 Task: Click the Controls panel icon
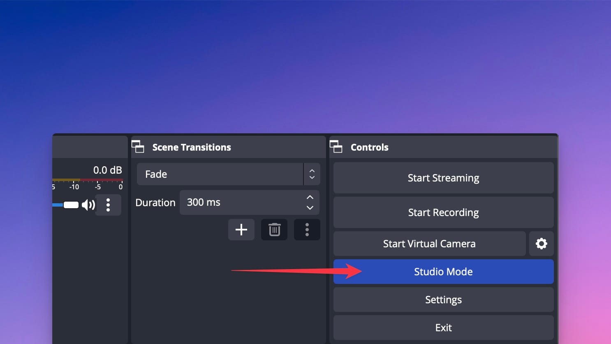tap(336, 146)
